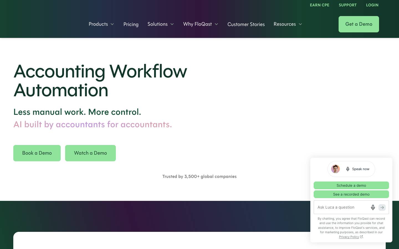Click AI built by accountants tagline
The height and width of the screenshot is (249, 399).
(93, 124)
